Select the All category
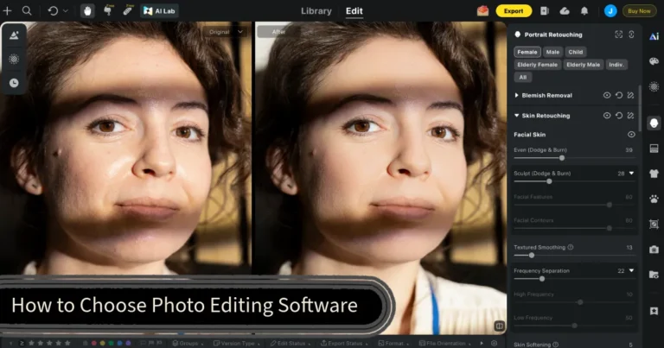The height and width of the screenshot is (348, 664). 523,78
